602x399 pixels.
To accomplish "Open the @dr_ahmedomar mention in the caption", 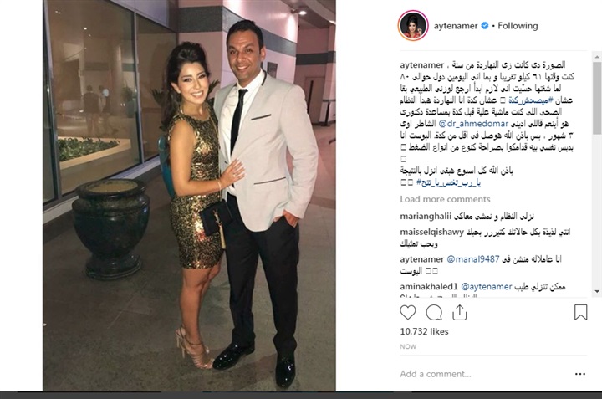I will pos(473,124).
